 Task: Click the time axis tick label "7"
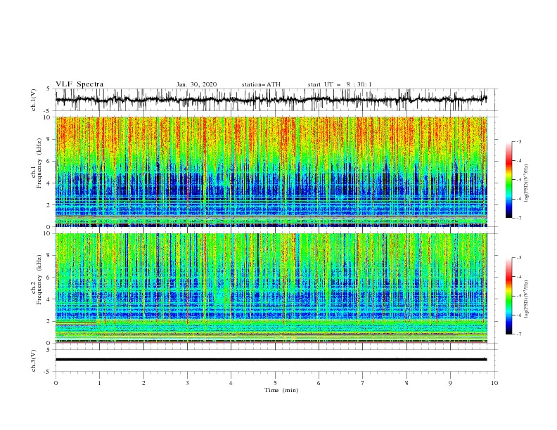(x=363, y=383)
